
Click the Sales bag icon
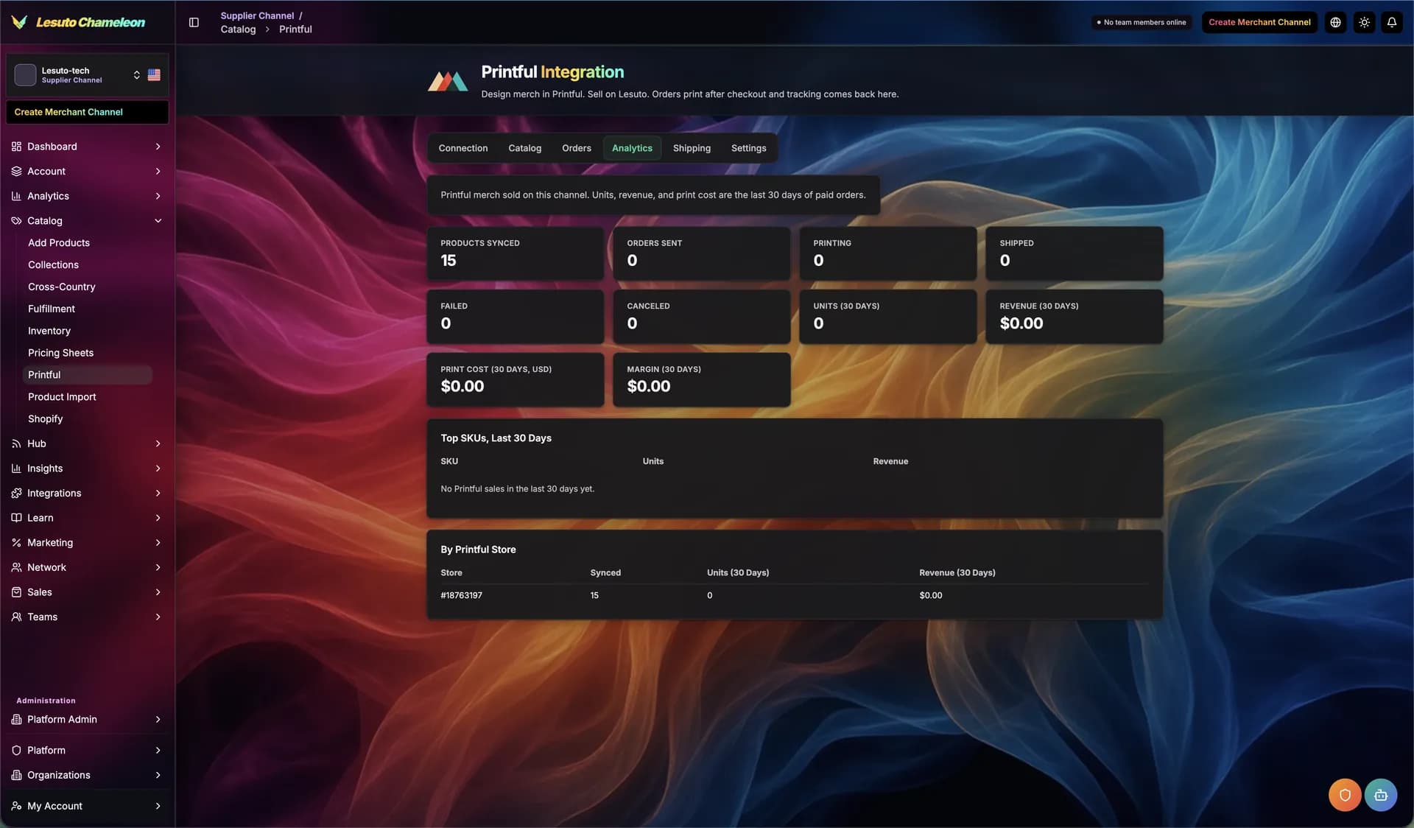click(x=16, y=592)
